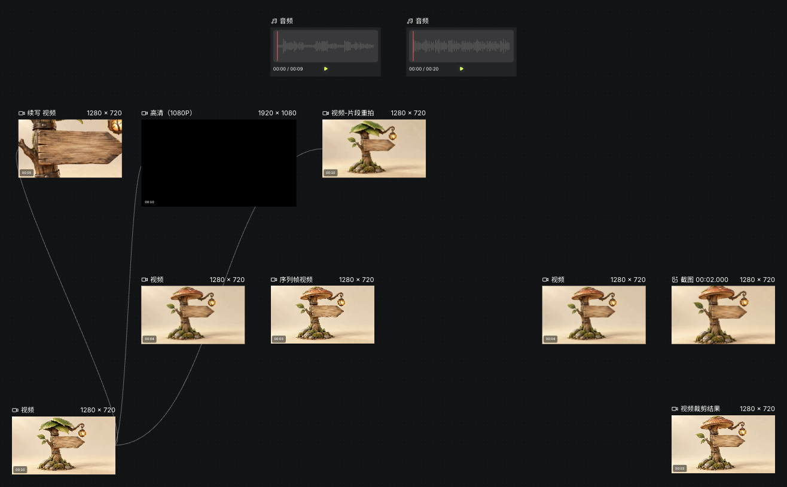Click the 视频裁剪结果 title

700,409
